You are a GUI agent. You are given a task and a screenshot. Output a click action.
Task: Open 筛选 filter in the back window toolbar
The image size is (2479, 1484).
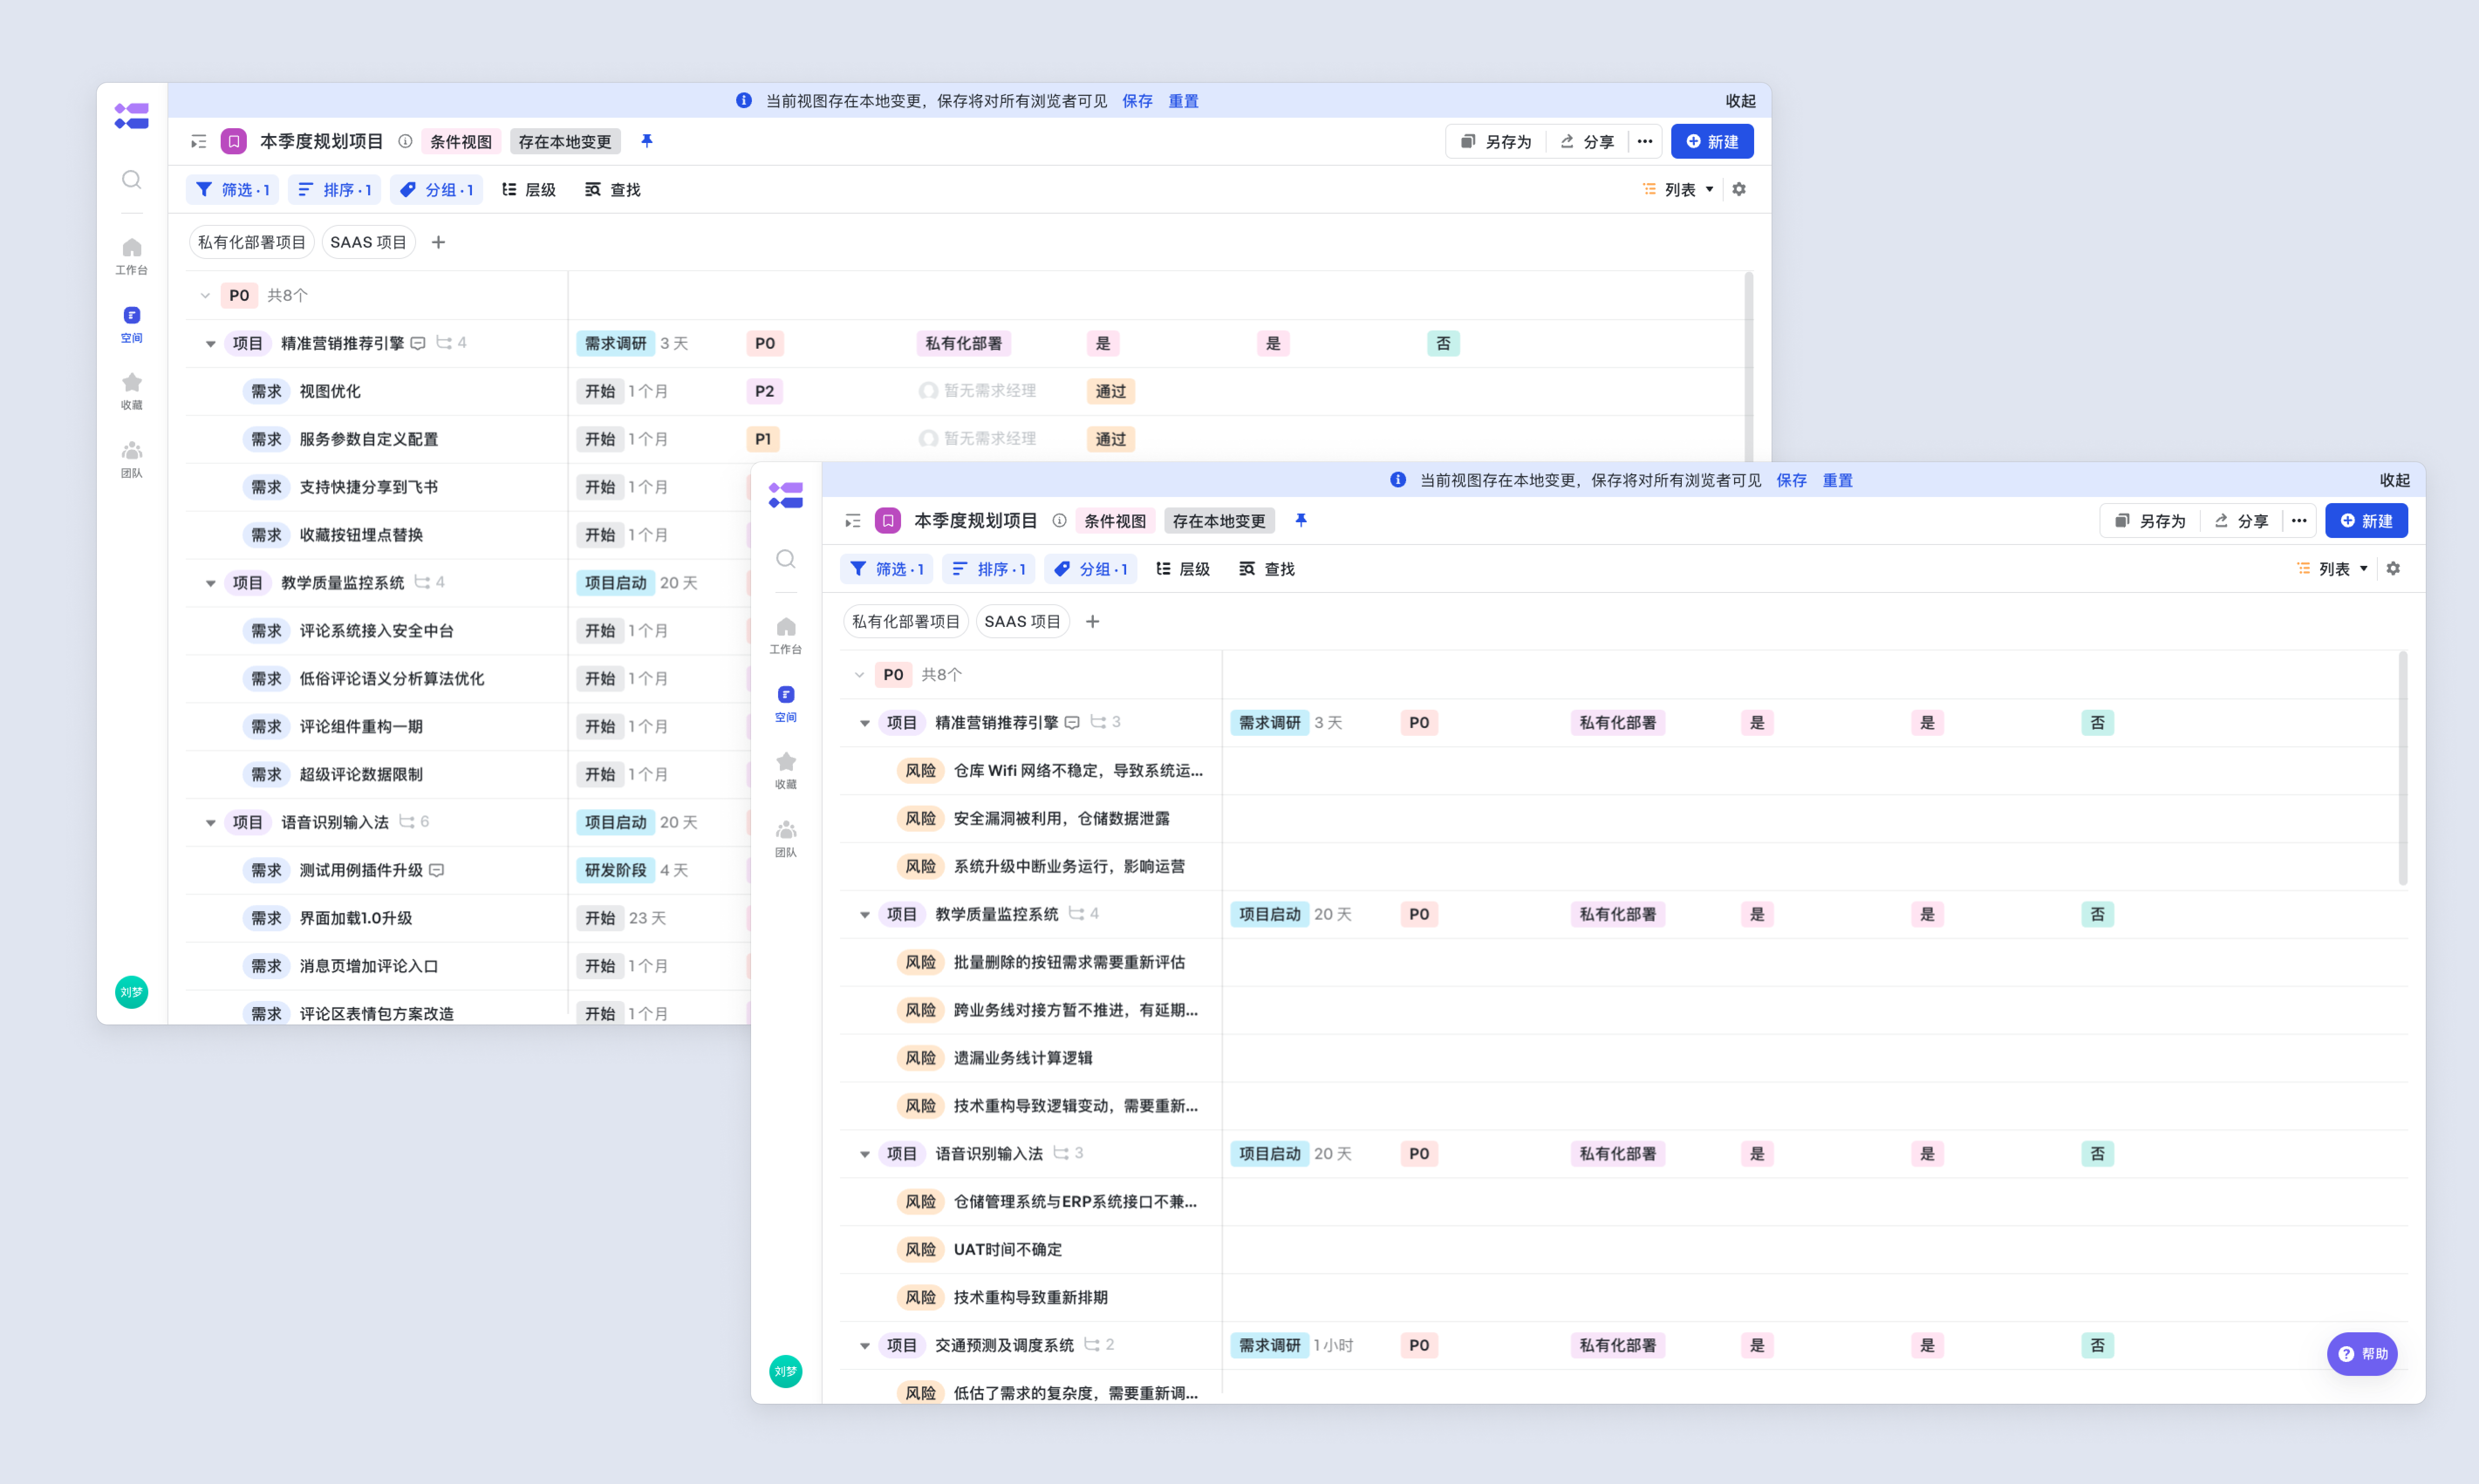pyautogui.click(x=233, y=189)
